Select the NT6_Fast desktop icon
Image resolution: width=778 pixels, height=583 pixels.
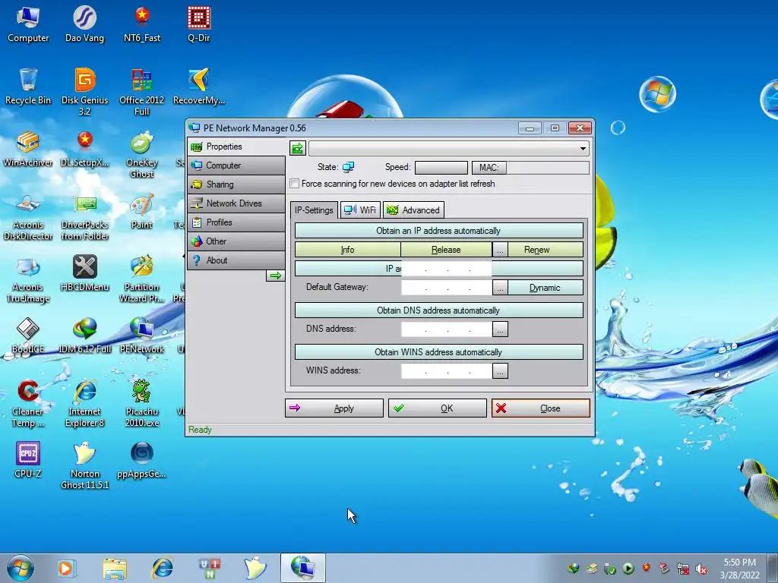pos(142,25)
